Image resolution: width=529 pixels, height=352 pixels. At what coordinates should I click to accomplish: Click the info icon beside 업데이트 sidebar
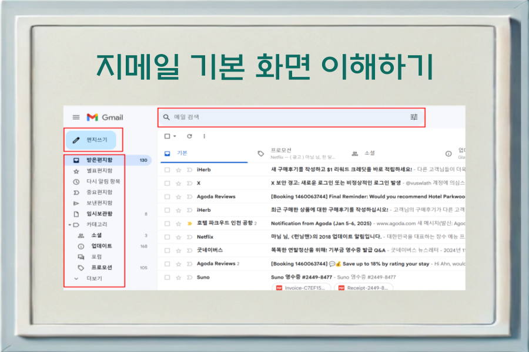tap(81, 246)
